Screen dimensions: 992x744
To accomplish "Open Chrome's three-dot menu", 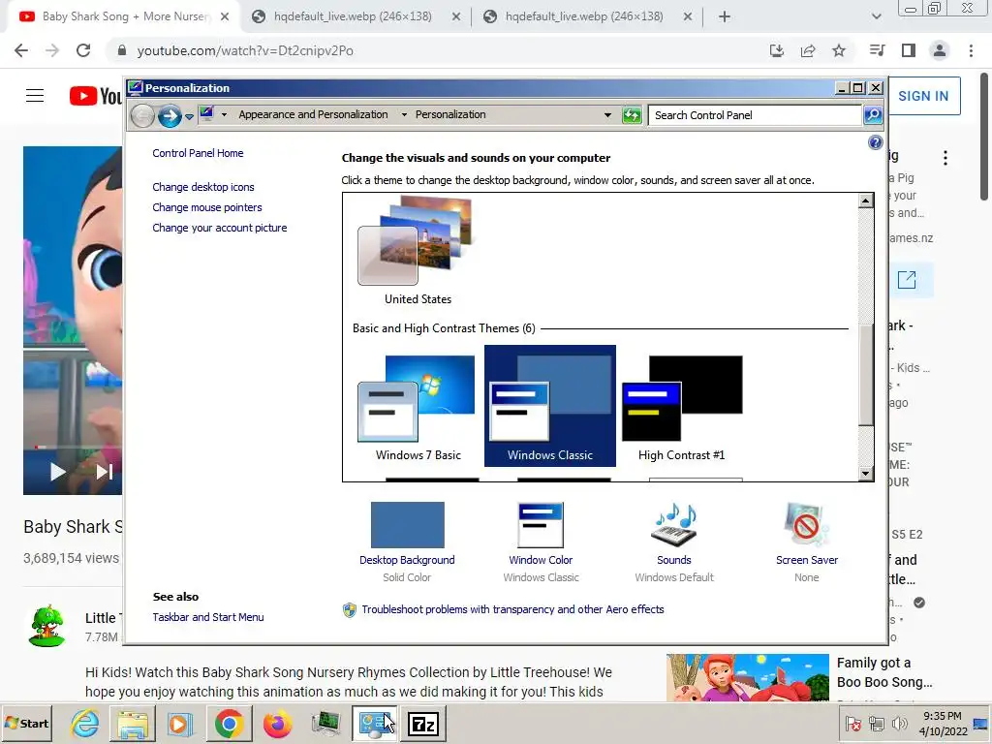I will coord(971,50).
